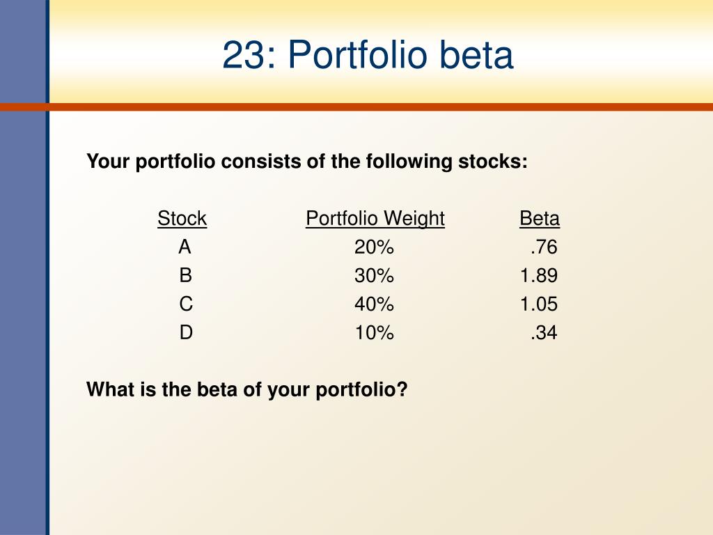The image size is (713, 535).
Task: Click stock letter A in the table
Action: (185, 247)
